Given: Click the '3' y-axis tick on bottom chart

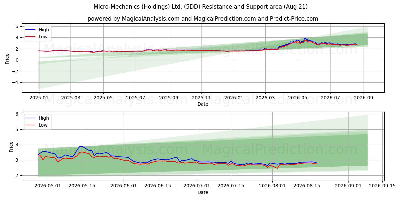Looking at the screenshot, I should (x=18, y=160).
